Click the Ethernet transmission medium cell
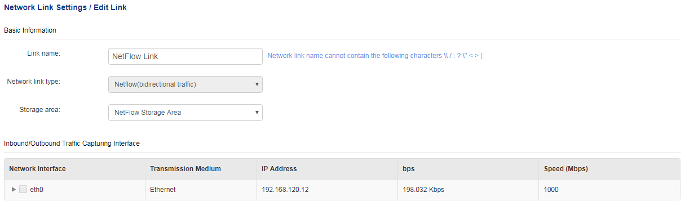This screenshot has width=685, height=206. [163, 190]
